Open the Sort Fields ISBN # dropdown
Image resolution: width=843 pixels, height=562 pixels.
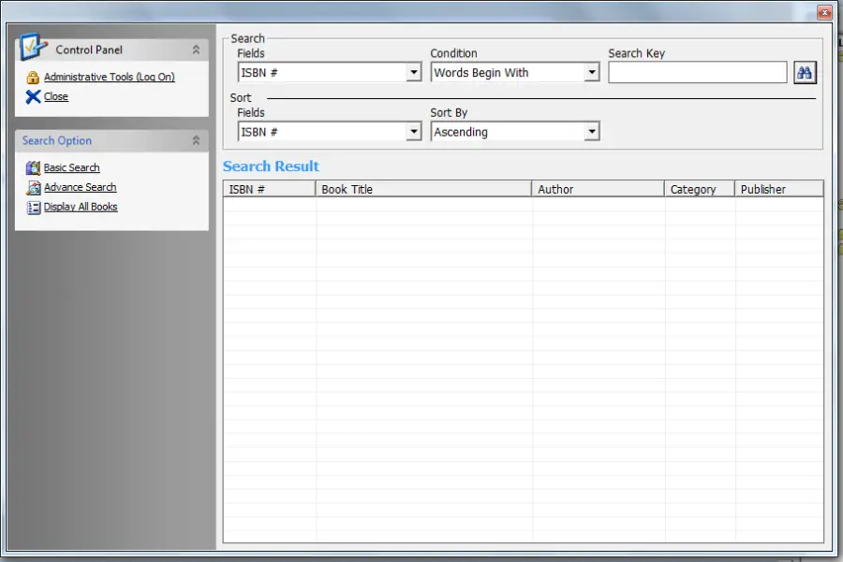click(x=413, y=132)
